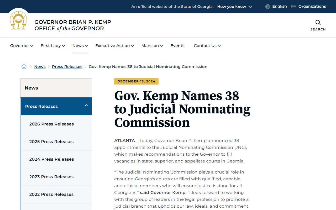Expand the Executive Action menu chevron
Image resolution: width=336 pixels, height=210 pixels.
(133, 46)
